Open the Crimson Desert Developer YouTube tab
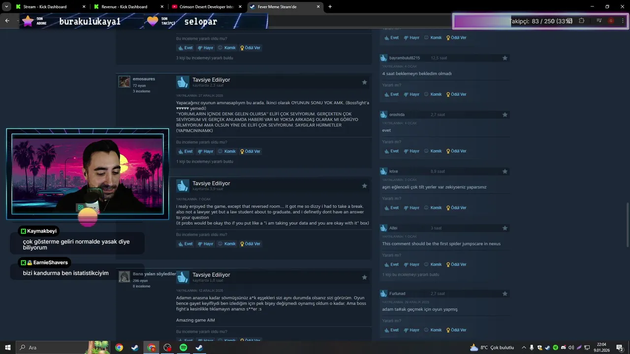The image size is (630, 354). (x=207, y=7)
